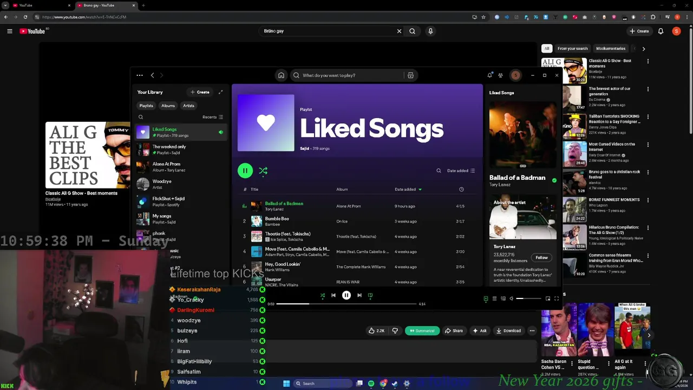The height and width of the screenshot is (390, 693).
Task: Click YouTube search field
Action: (x=328, y=31)
